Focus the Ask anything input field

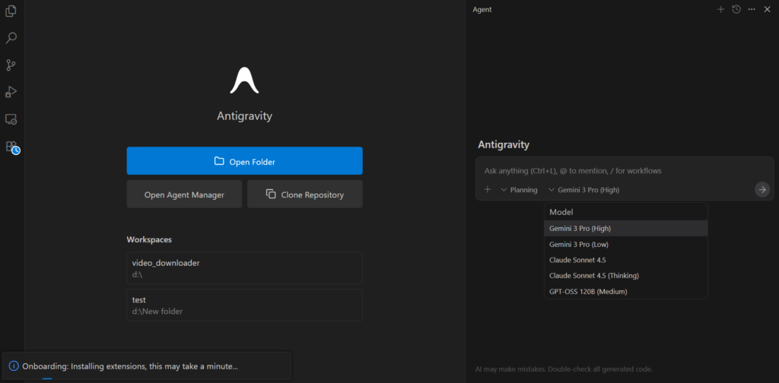(x=609, y=171)
